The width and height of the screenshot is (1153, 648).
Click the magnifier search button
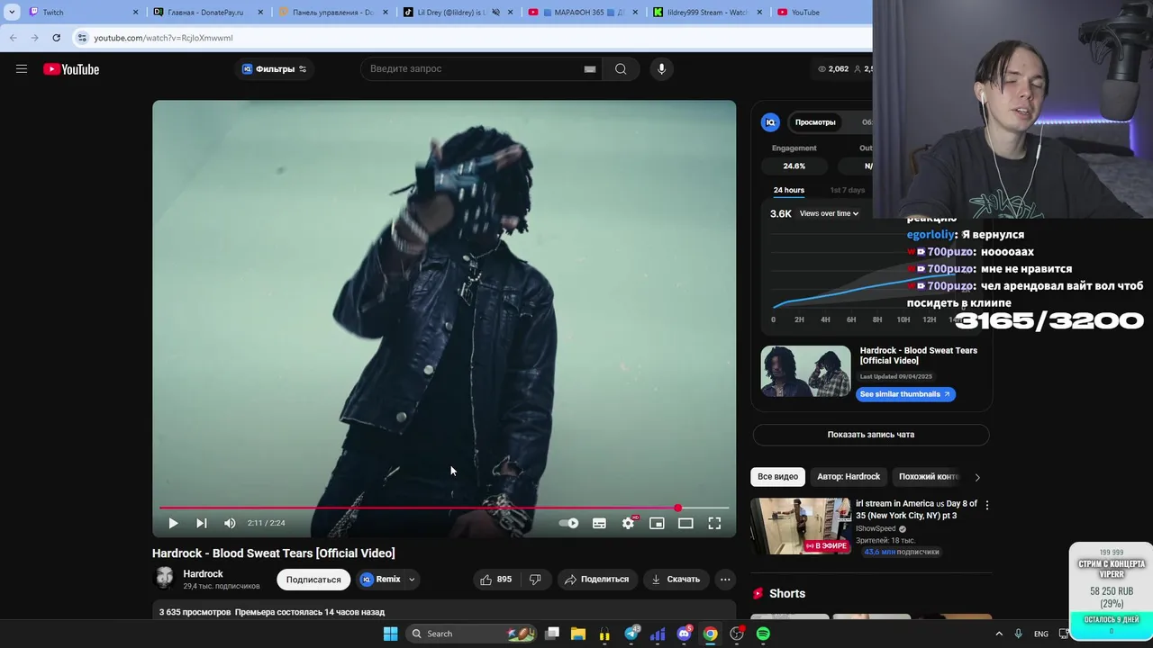point(621,69)
